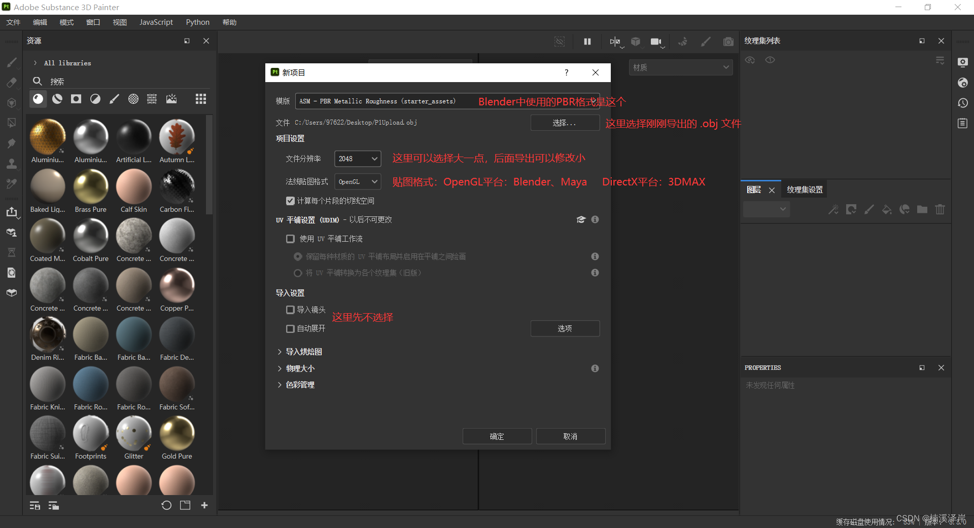
Task: Open the camera settings icon in viewport toolbar
Action: coord(656,42)
